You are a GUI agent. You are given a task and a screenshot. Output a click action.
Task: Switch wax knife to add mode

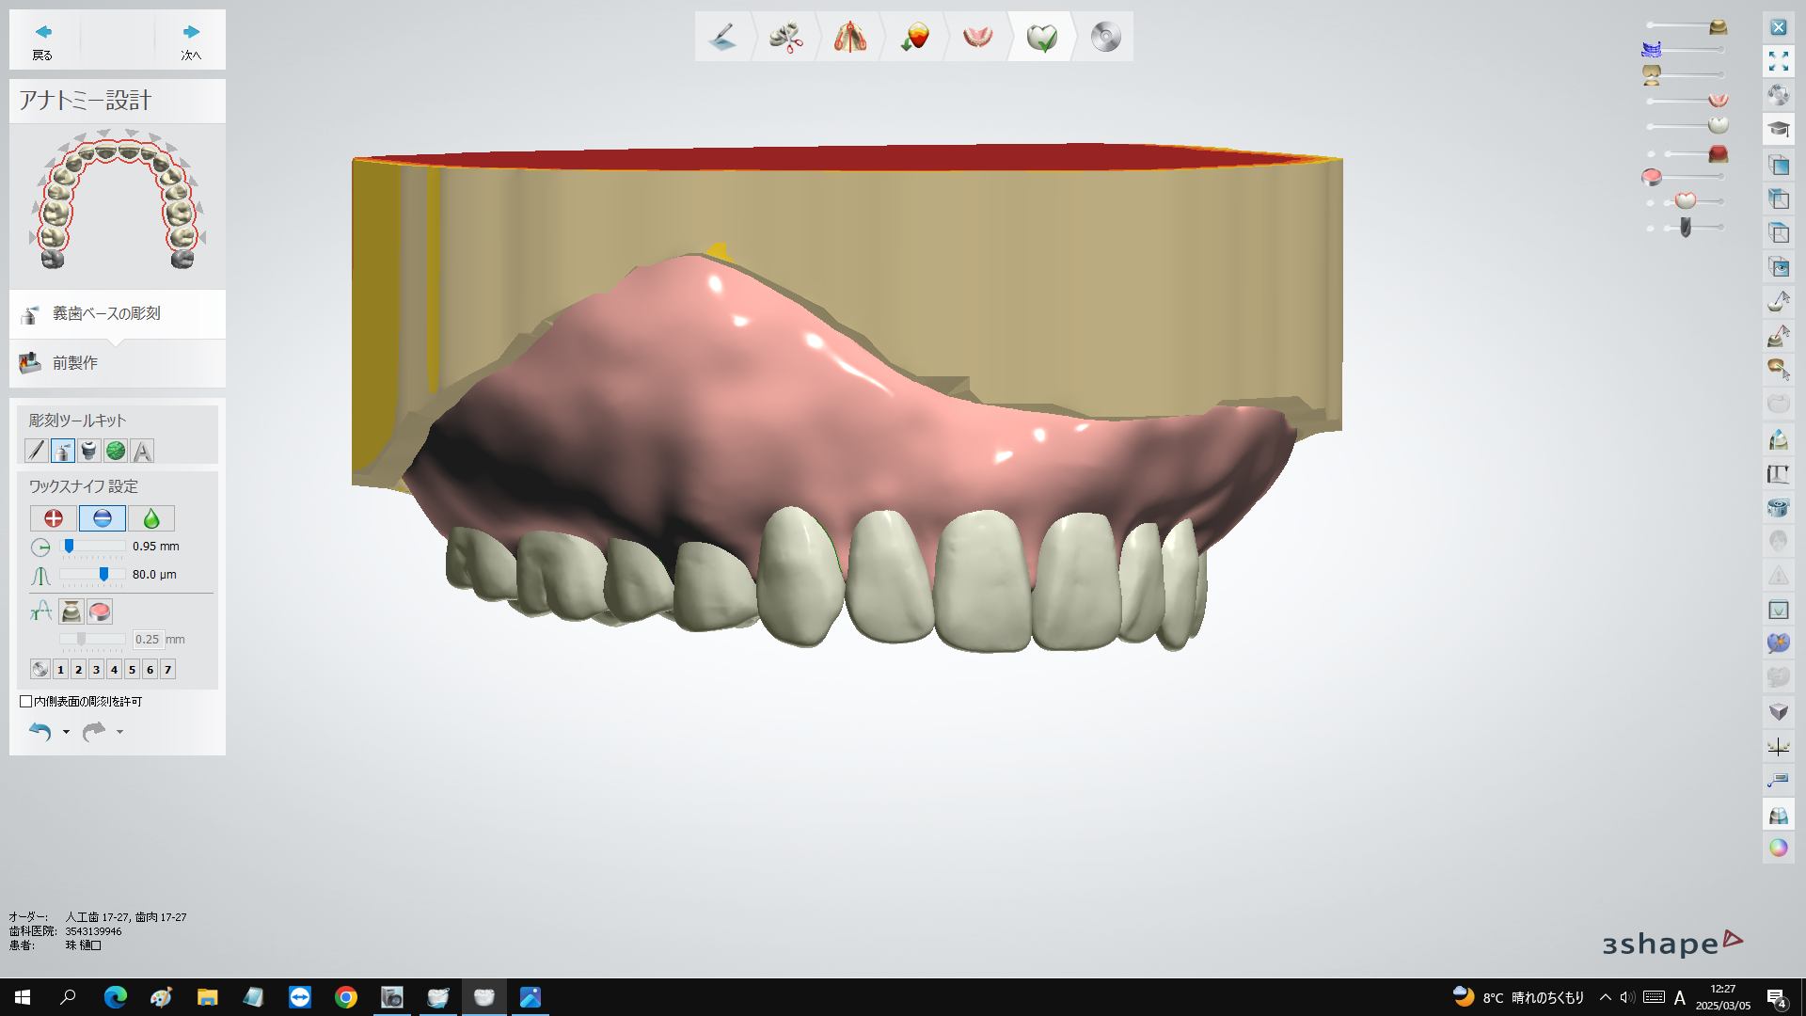click(x=54, y=518)
